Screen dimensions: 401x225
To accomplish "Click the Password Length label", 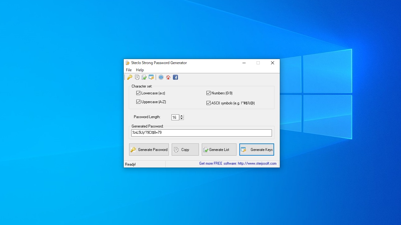I will point(147,117).
